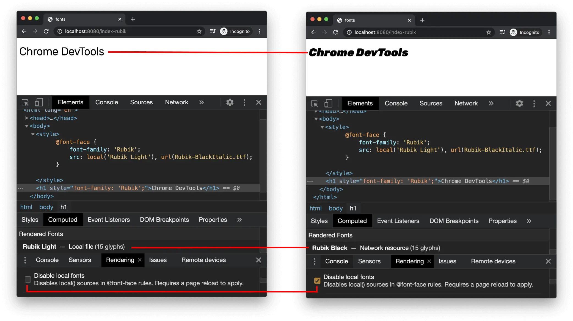Enable Disable local fonts checkbox in left window
573x321 pixels.
point(28,280)
